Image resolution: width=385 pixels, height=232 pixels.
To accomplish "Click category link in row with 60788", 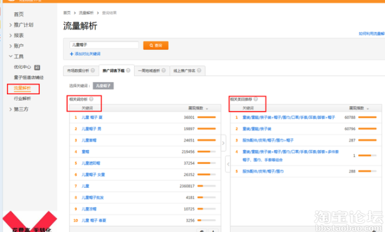I will tap(289, 117).
